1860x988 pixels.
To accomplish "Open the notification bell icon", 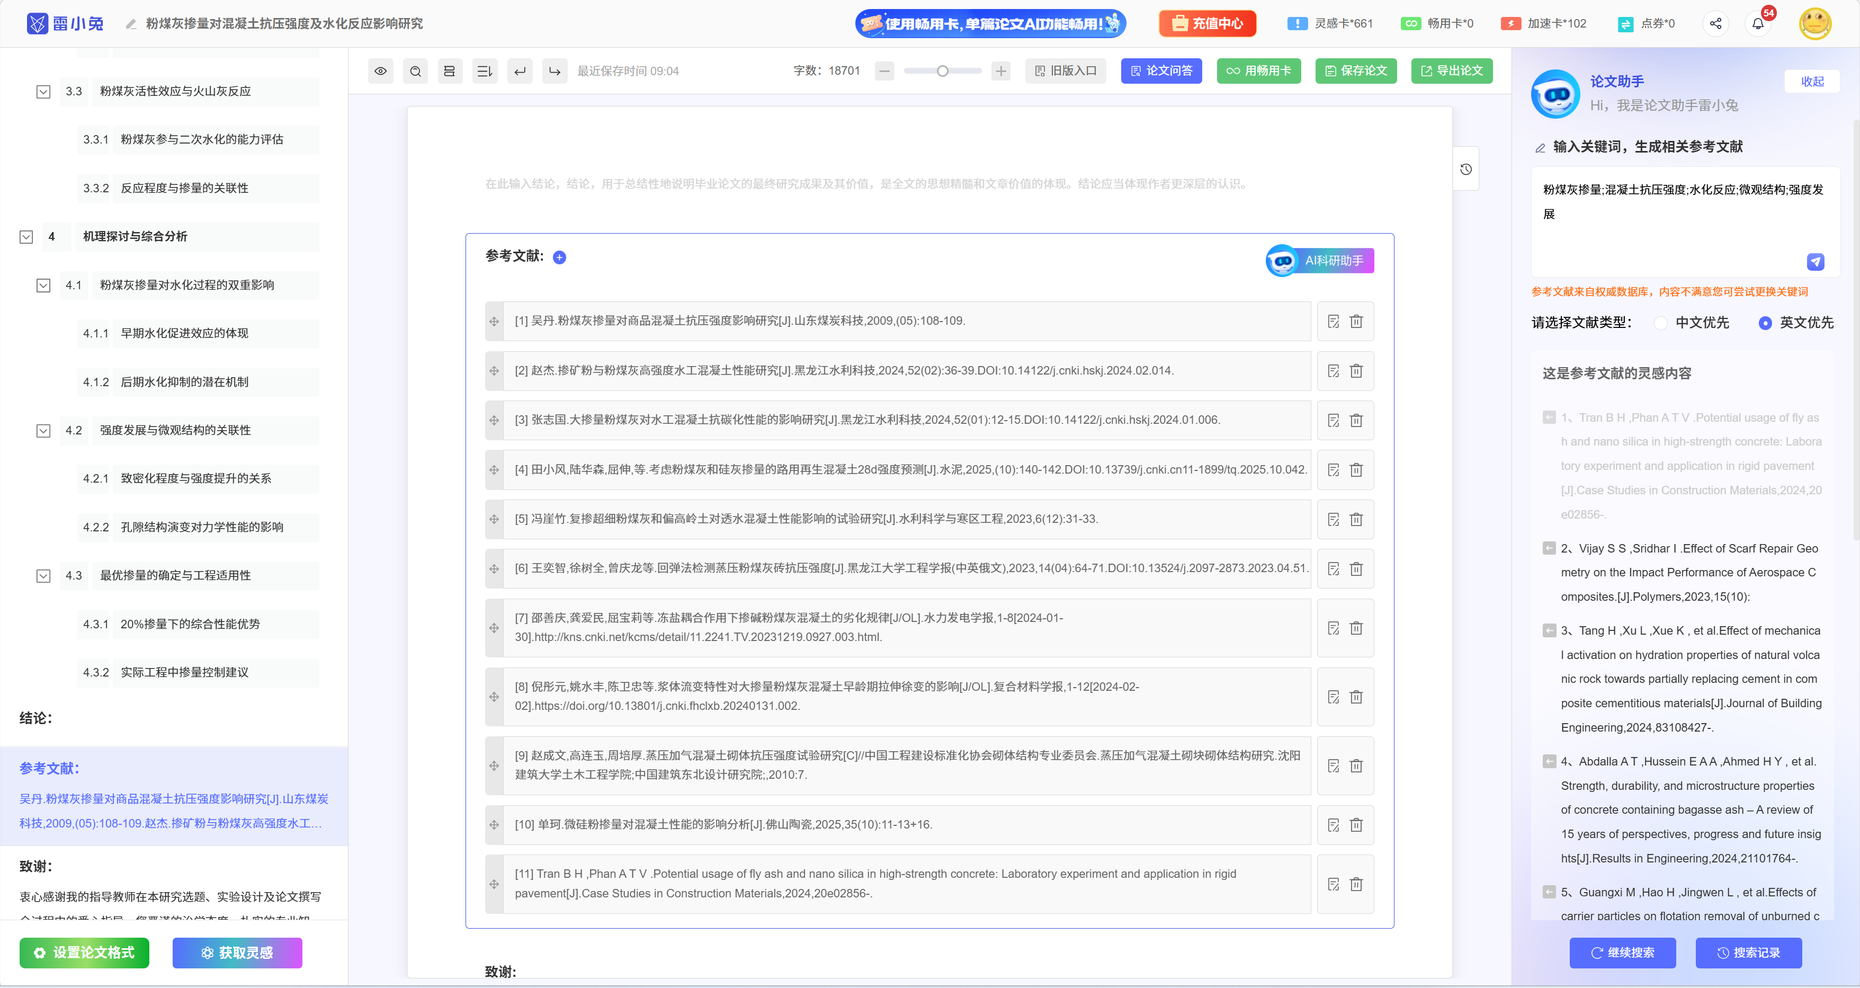I will pos(1757,24).
